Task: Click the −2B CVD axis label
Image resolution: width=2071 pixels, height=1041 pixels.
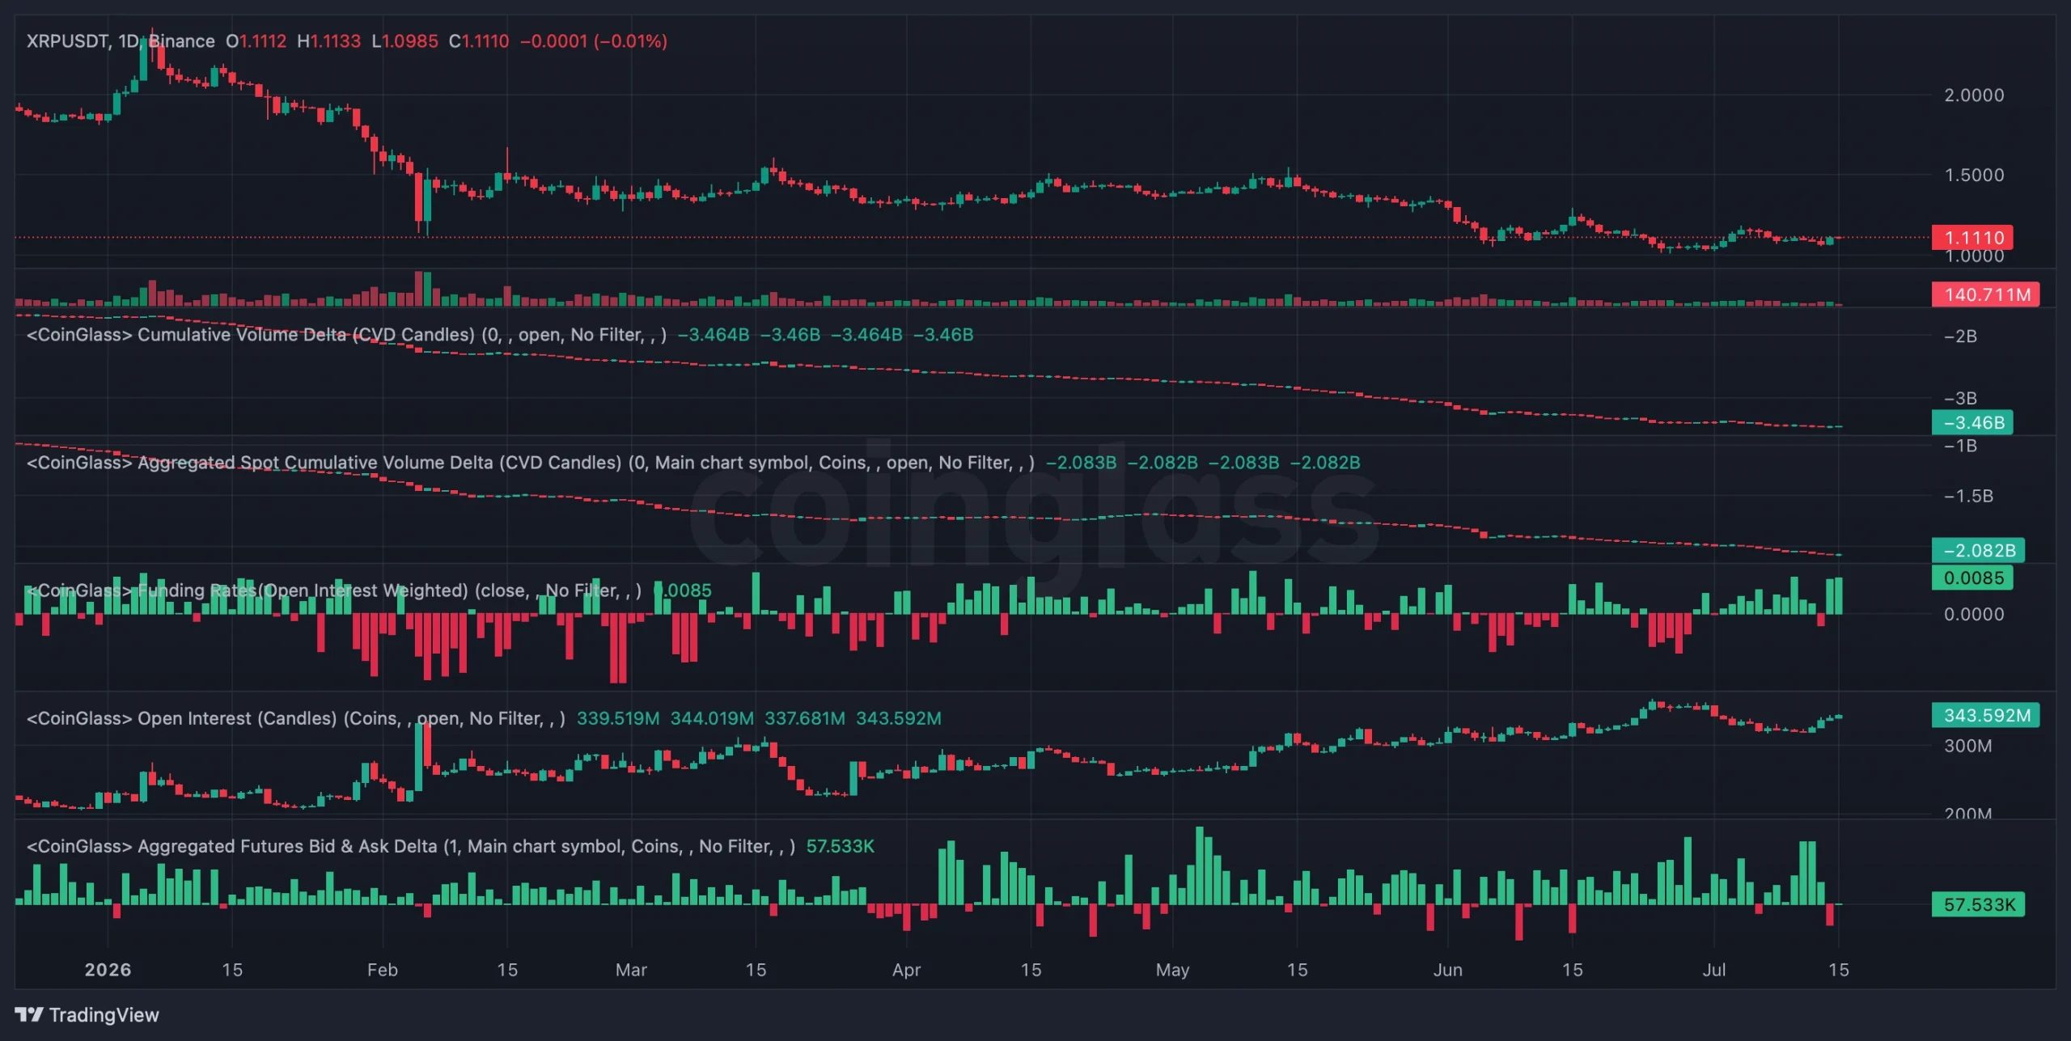Action: 1960,336
